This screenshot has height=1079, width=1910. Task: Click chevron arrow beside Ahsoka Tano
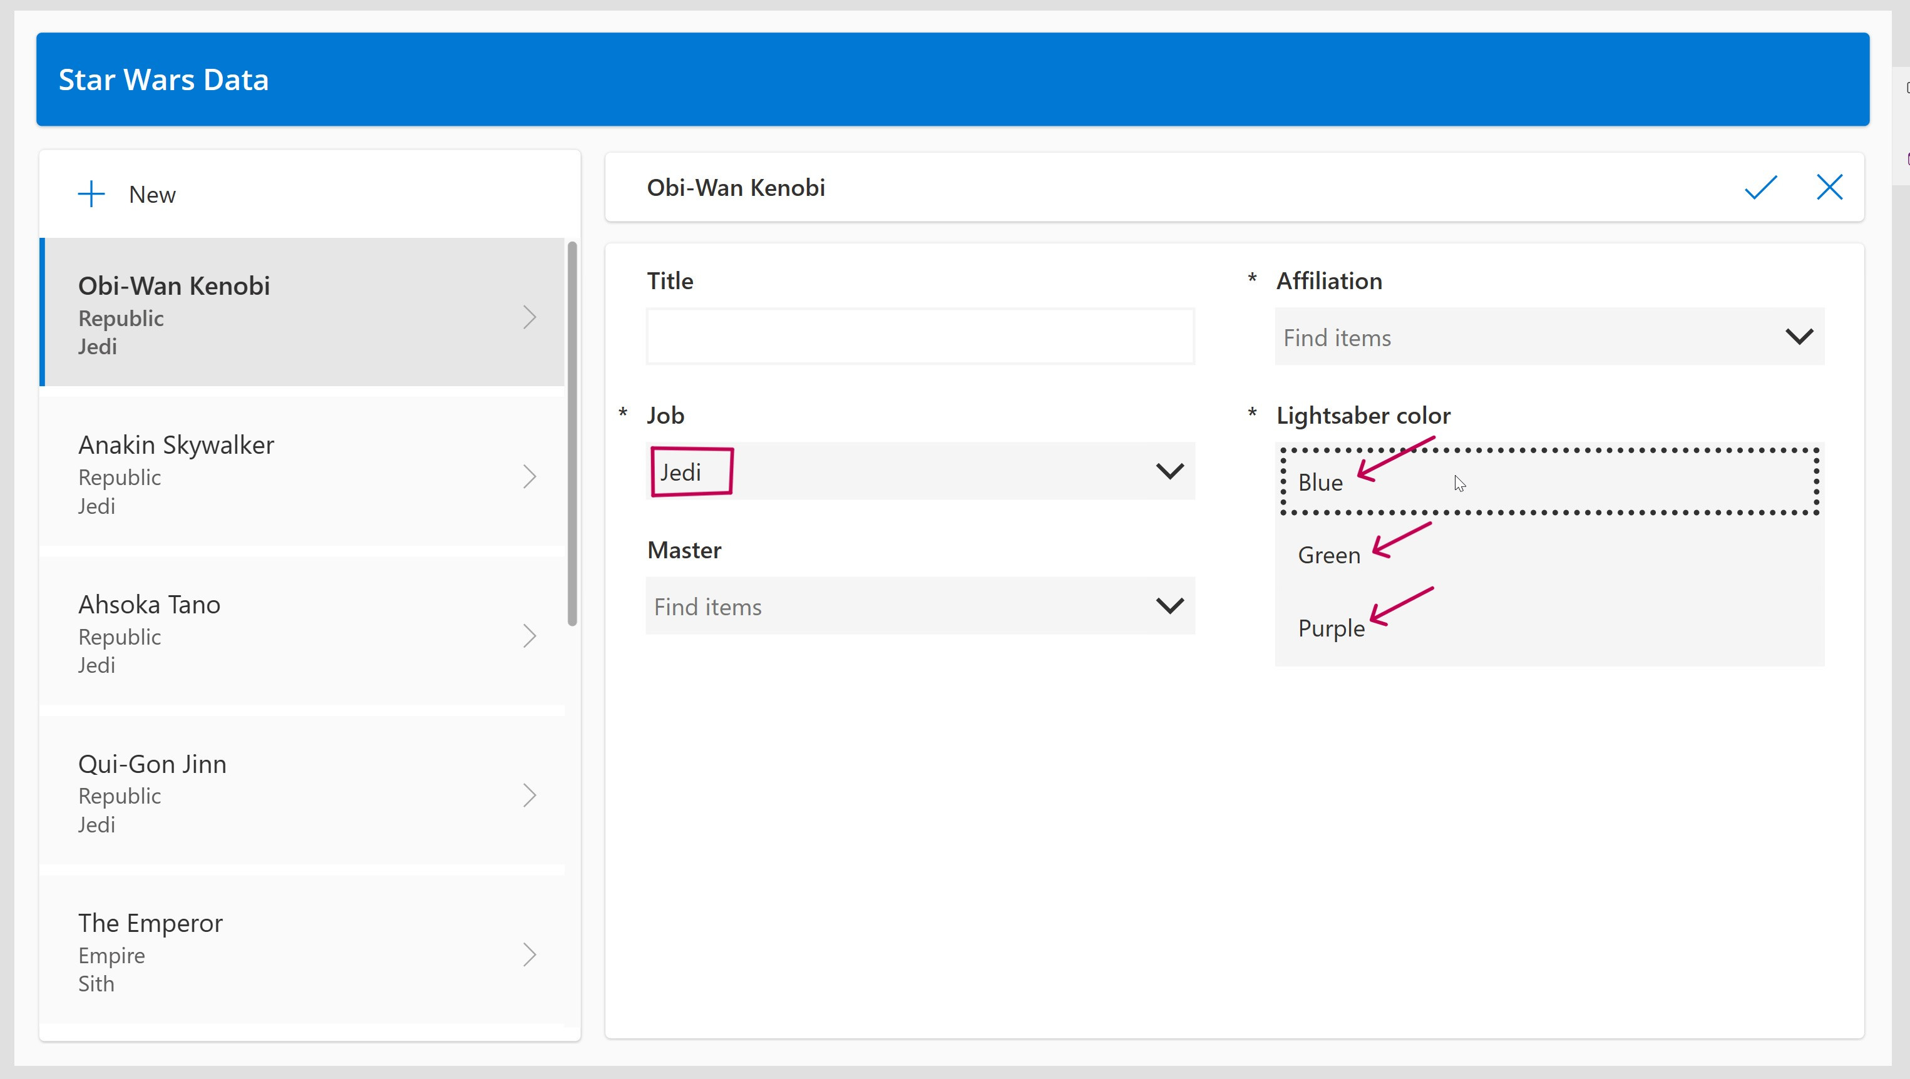(x=530, y=636)
